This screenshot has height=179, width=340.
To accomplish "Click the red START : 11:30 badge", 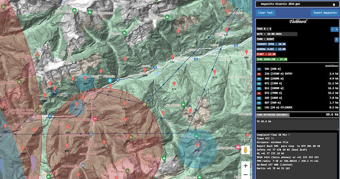I will click(x=266, y=54).
